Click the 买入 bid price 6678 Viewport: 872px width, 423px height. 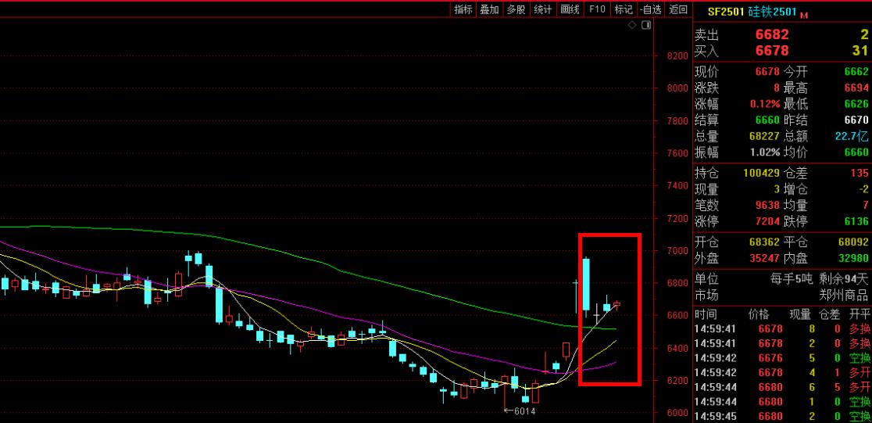[x=771, y=51]
